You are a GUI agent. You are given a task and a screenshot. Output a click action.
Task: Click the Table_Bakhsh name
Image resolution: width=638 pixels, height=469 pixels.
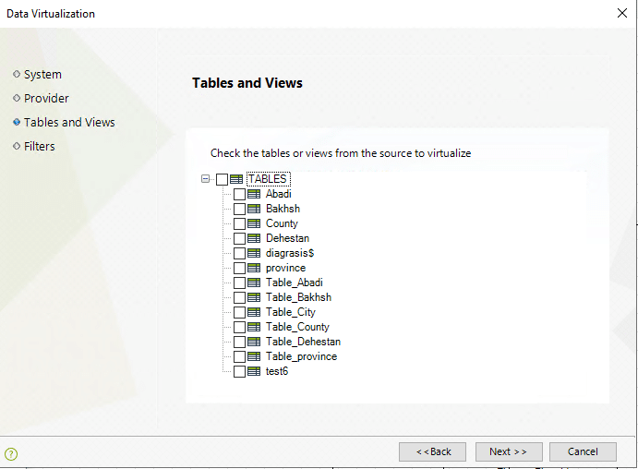(298, 297)
